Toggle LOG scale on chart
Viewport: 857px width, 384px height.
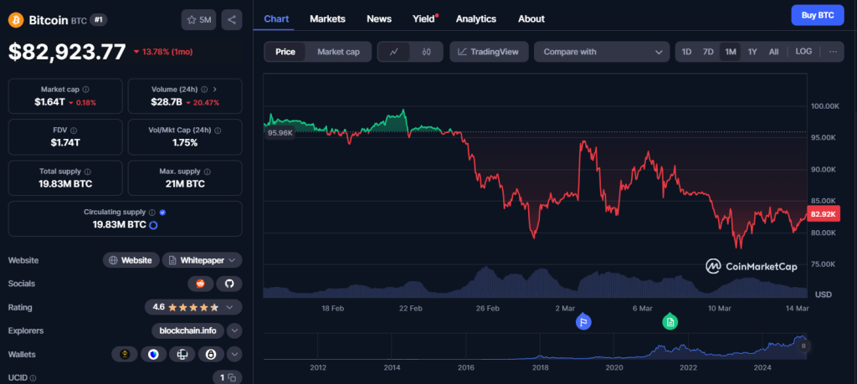pos(803,52)
